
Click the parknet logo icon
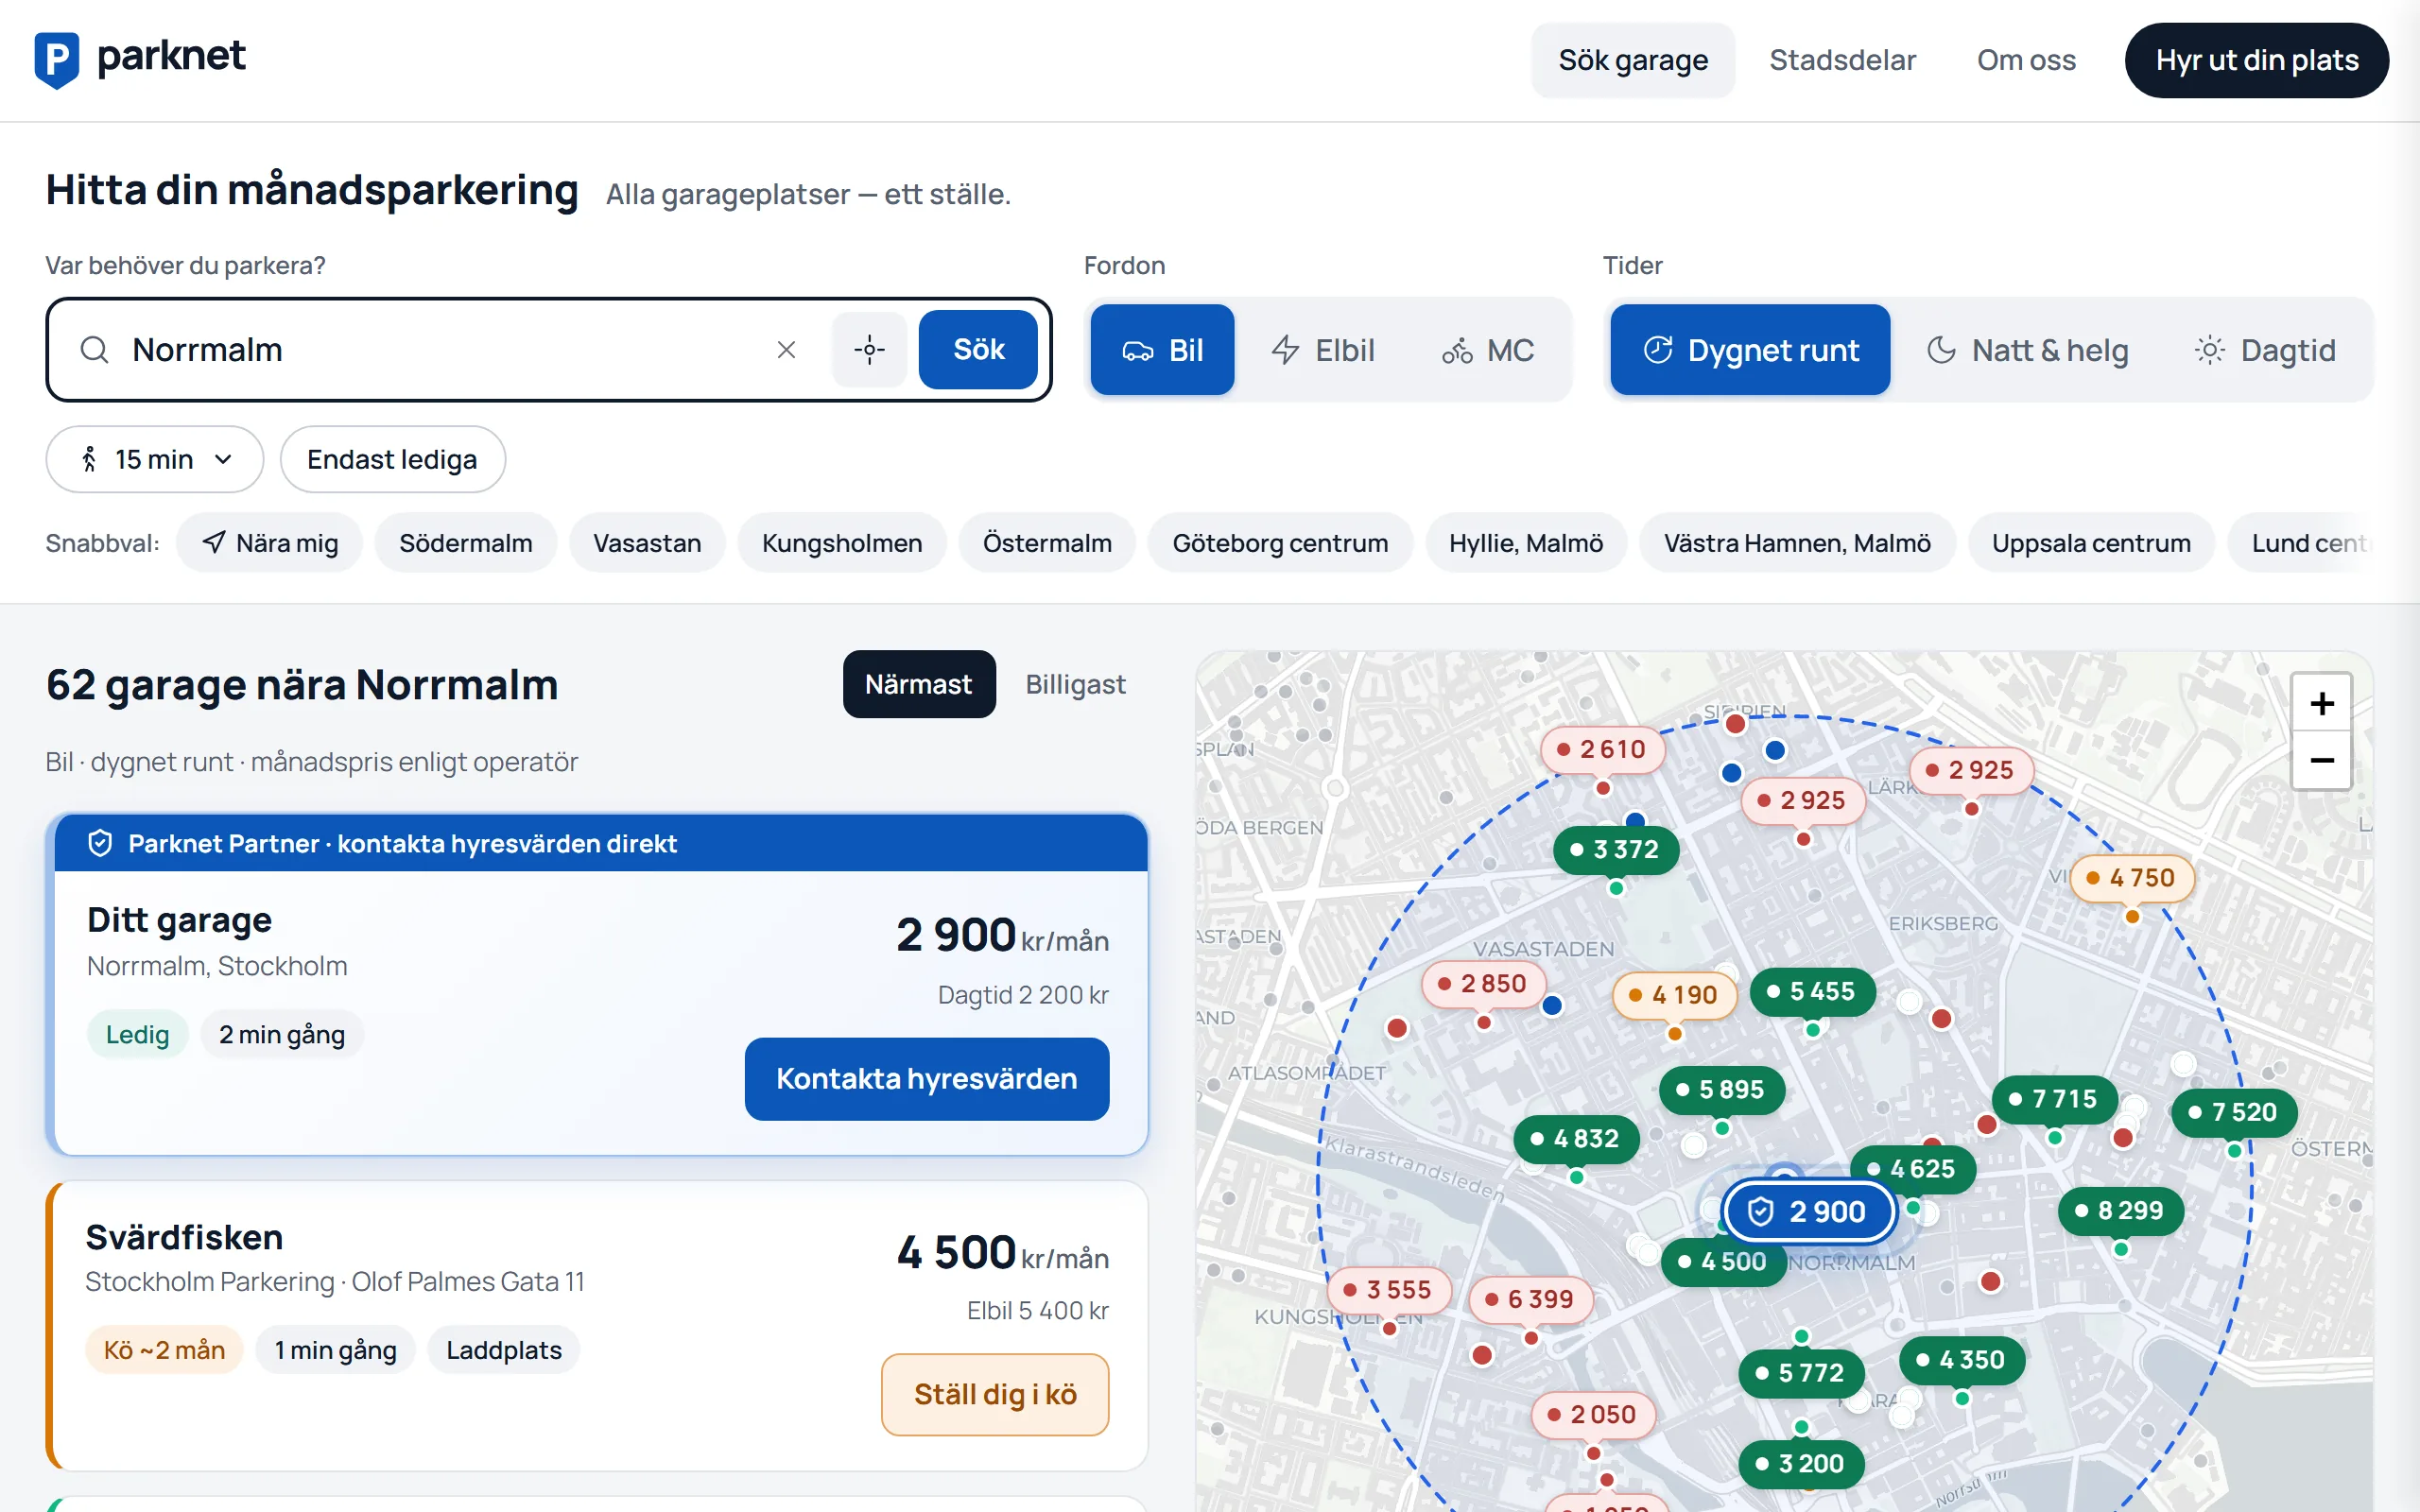pyautogui.click(x=57, y=60)
